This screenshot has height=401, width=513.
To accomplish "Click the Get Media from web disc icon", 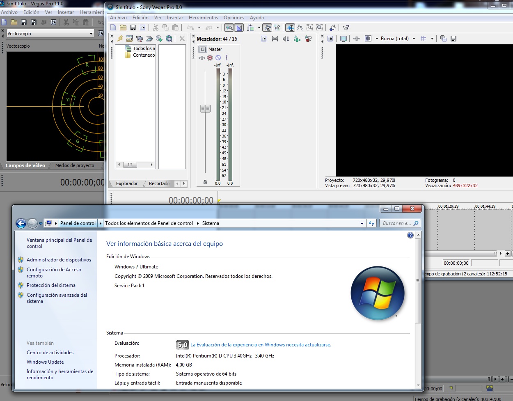I will coord(169,39).
